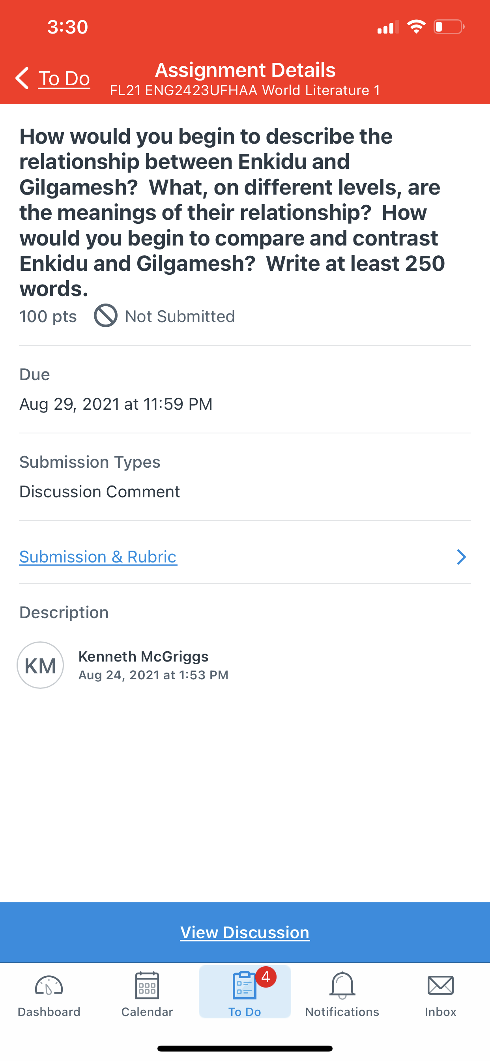490x1061 pixels.
Task: Open the Calendar tab icon
Action: [x=147, y=985]
